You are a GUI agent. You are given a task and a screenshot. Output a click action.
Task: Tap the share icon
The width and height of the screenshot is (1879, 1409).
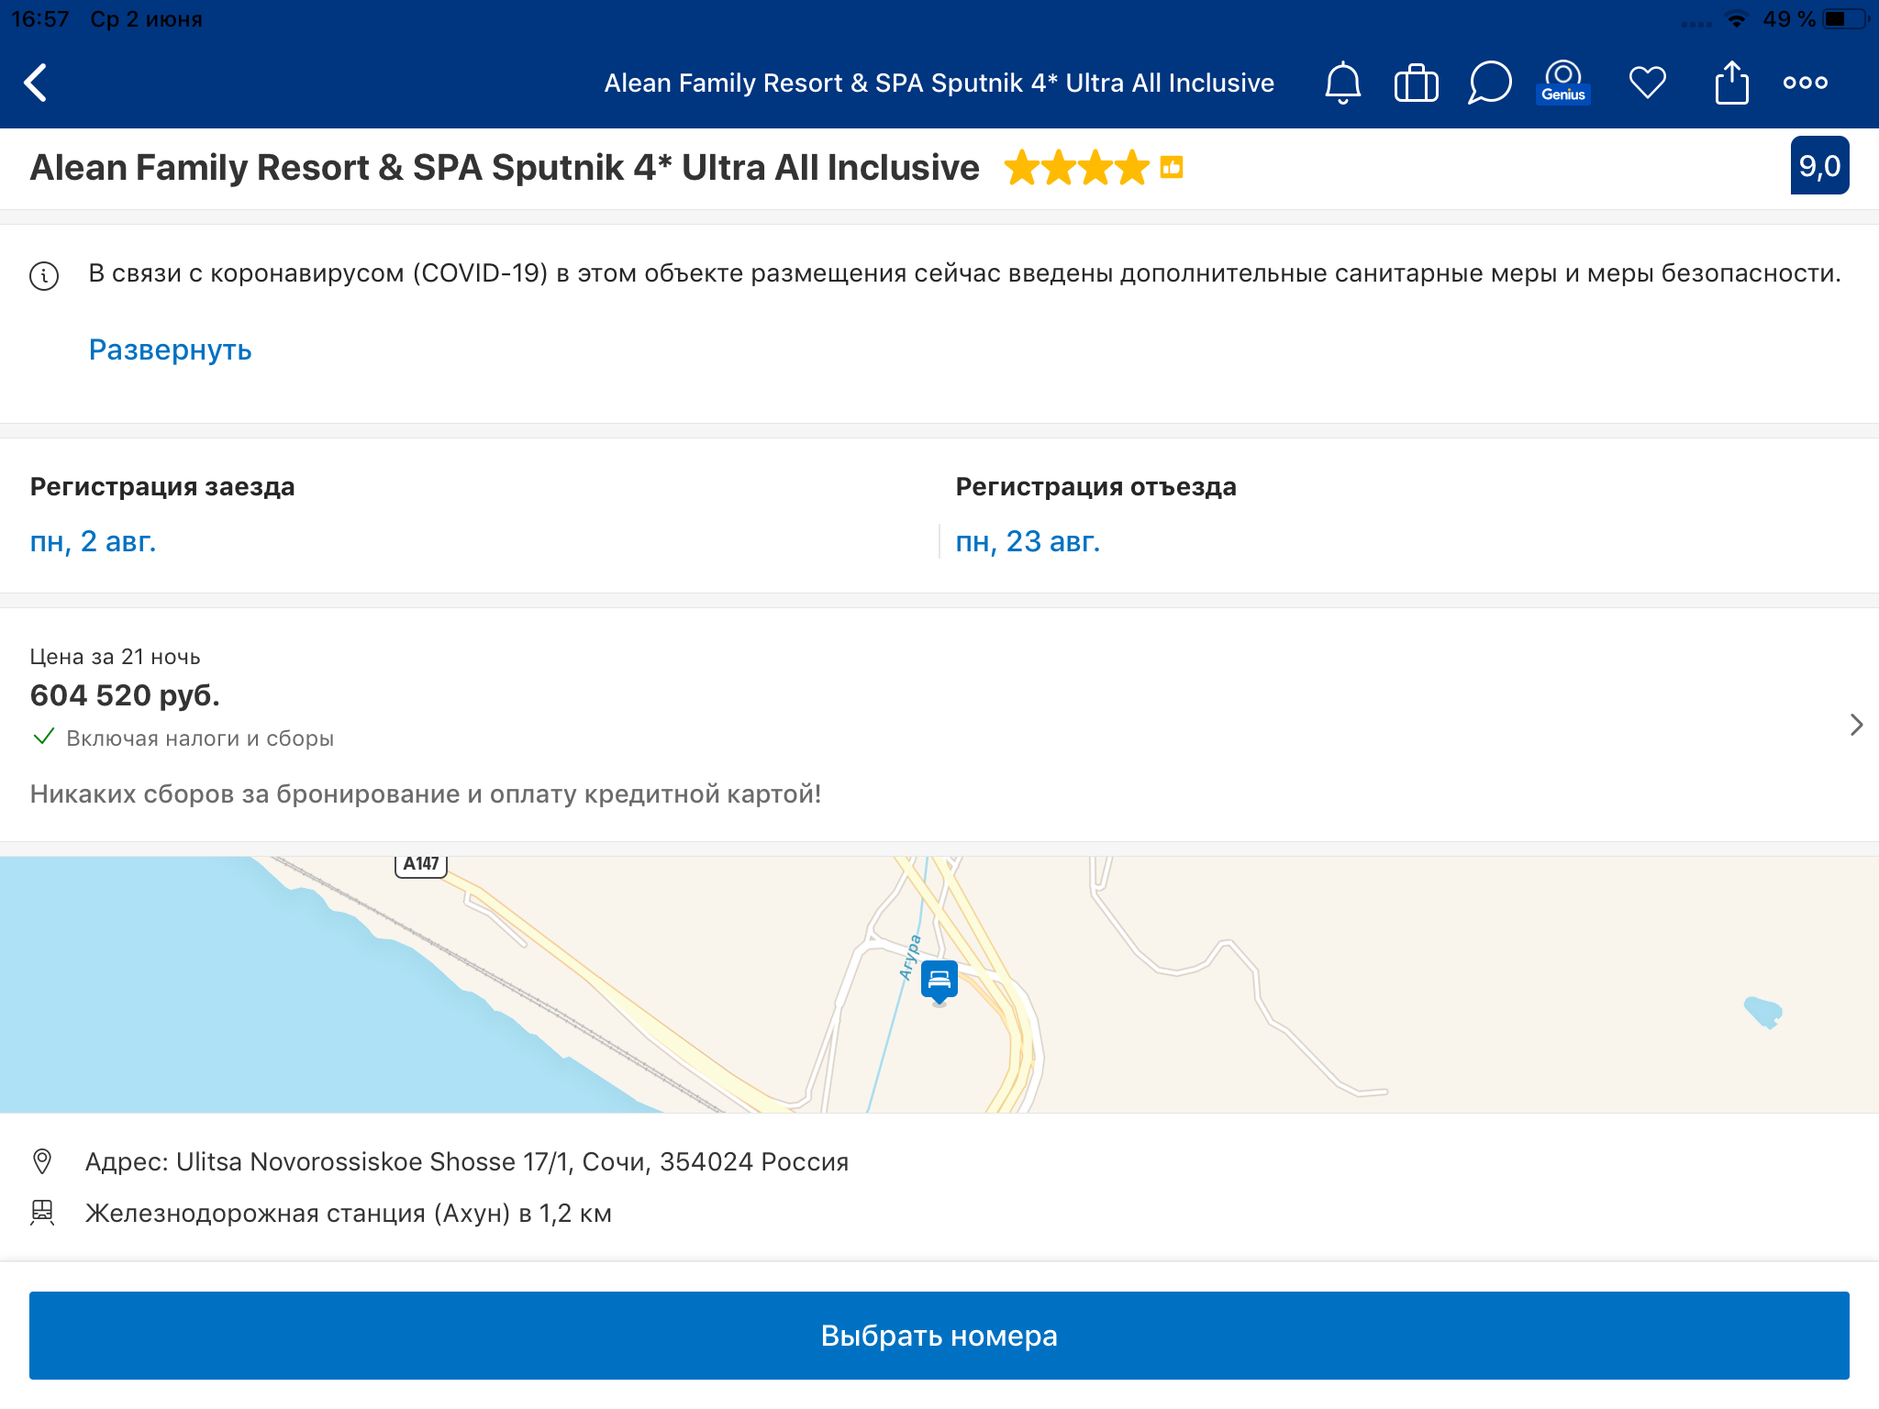[1731, 83]
